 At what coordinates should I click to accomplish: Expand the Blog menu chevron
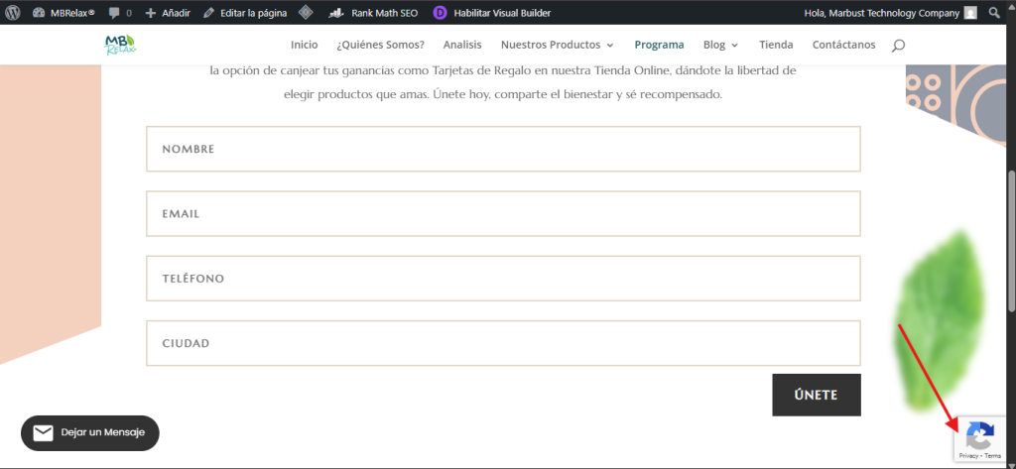(x=734, y=46)
